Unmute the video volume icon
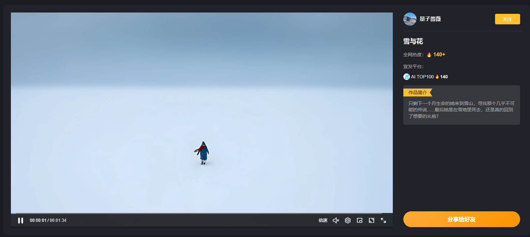Screen dimensions: 530x237 tap(336, 221)
